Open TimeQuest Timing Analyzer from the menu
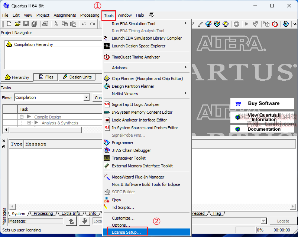This screenshot has height=237, width=298. pyautogui.click(x=136, y=57)
